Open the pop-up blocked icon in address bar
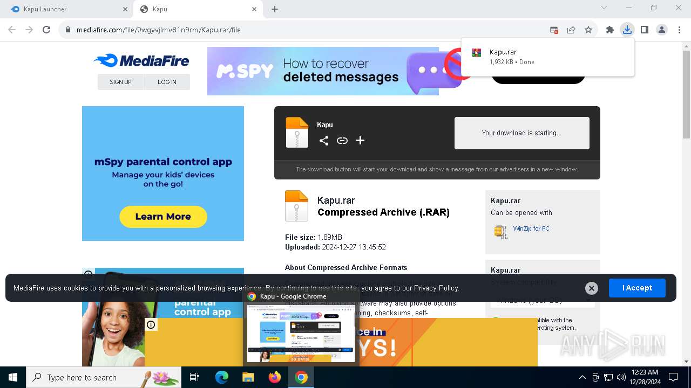 point(554,30)
